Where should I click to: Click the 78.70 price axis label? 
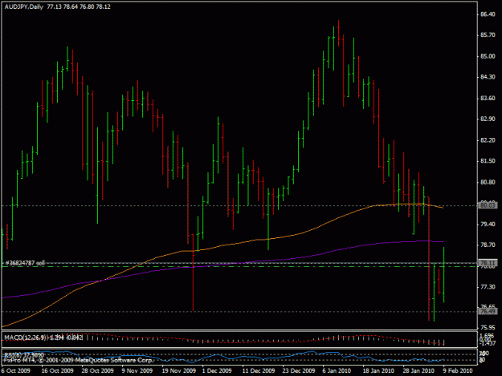coord(488,245)
